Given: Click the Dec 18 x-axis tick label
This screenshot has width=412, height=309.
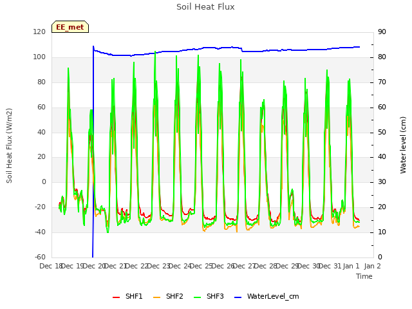Looking at the screenshot, I should pyautogui.click(x=51, y=266).
